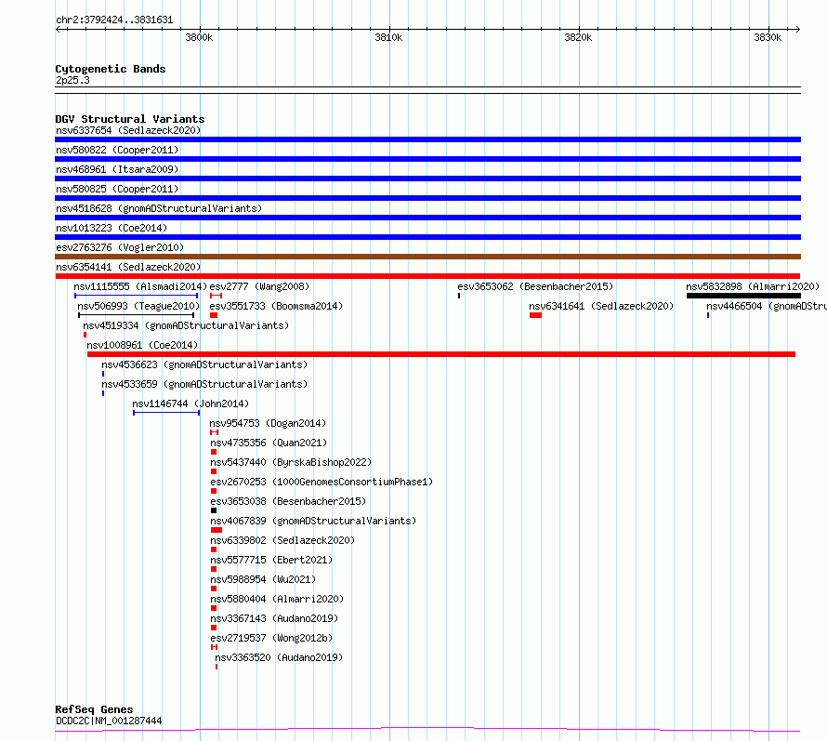
Task: Click nsv4533659 (gnomADStructuralVariants) label
Action: (x=204, y=384)
